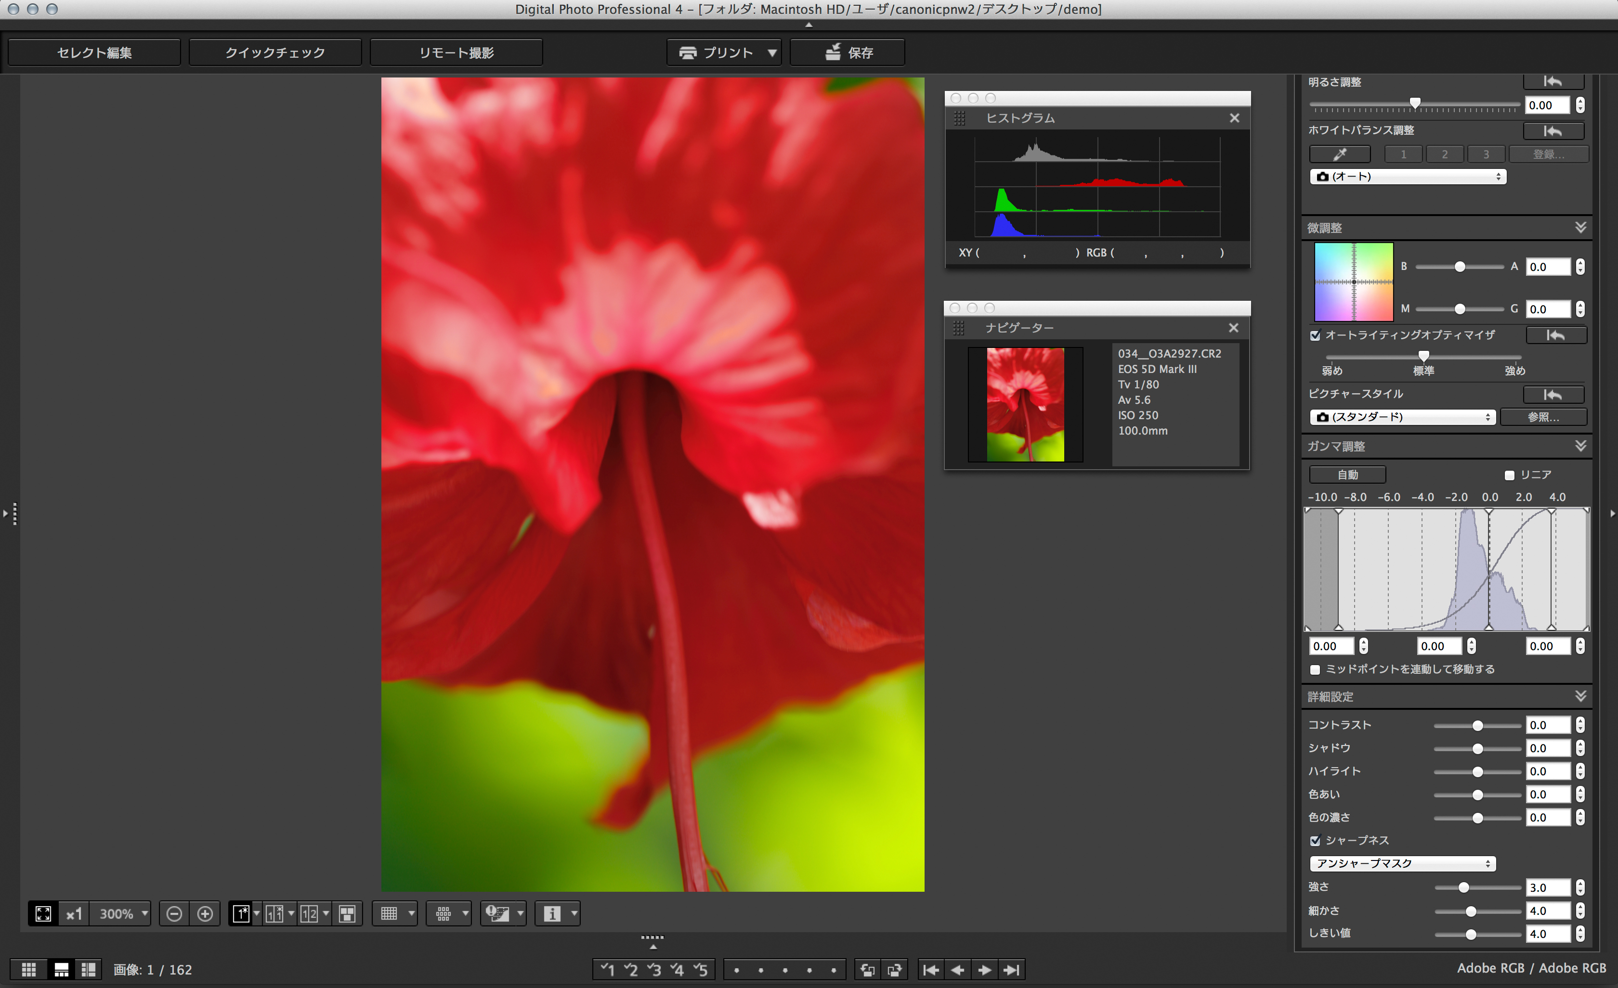Screen dimensions: 1618x988
Task: Switch to リモート撮影 remote shooting
Action: tap(457, 52)
